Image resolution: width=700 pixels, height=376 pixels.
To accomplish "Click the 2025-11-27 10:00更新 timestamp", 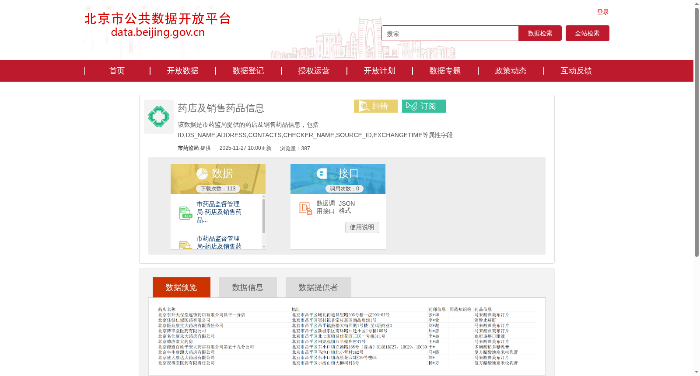I will tap(245, 148).
